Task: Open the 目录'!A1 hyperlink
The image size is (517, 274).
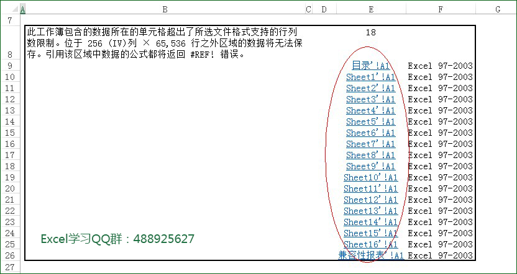Action: point(371,66)
